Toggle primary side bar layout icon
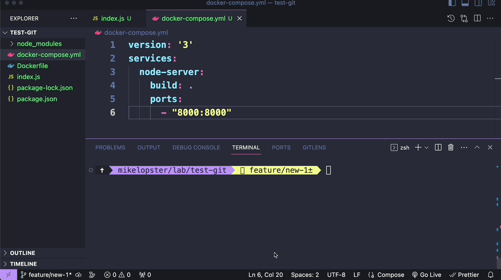This screenshot has height=280, width=501. click(452, 3)
